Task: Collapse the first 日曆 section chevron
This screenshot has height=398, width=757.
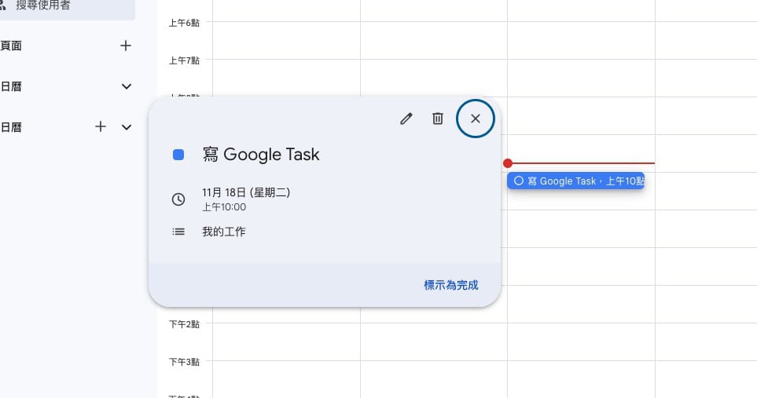Action: 127,86
